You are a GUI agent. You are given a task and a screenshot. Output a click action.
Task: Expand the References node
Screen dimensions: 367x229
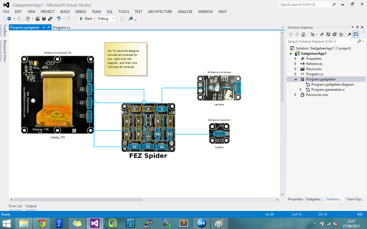click(x=295, y=64)
